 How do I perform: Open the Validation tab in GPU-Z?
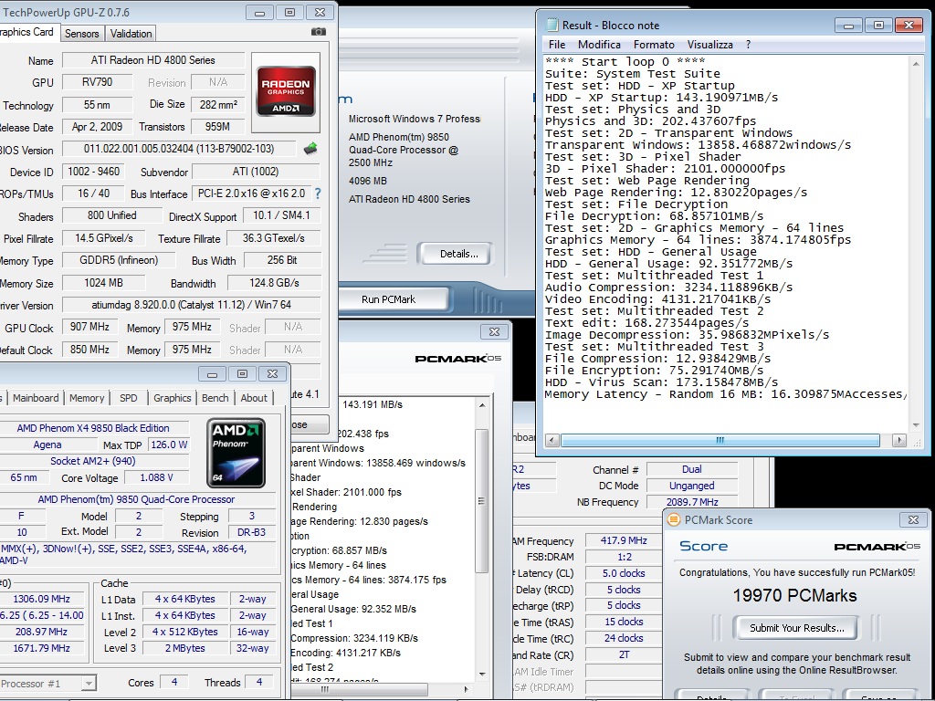(x=131, y=34)
